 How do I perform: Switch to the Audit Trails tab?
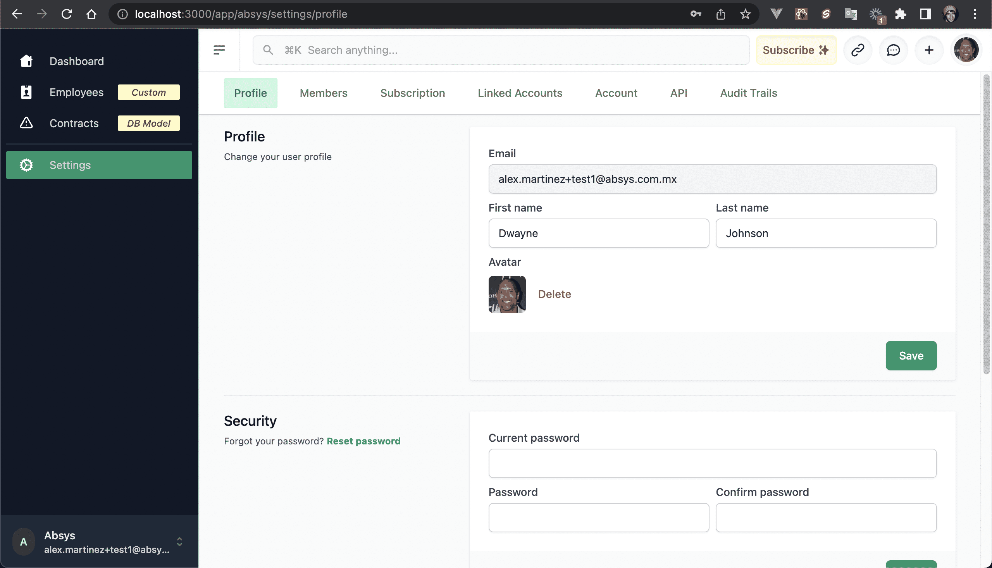[x=749, y=93]
